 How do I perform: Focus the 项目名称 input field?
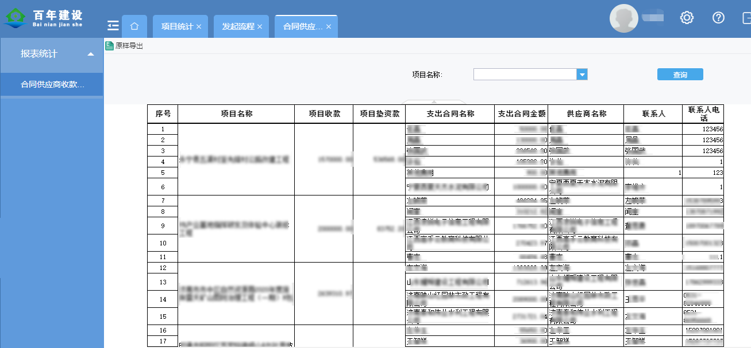click(x=525, y=75)
